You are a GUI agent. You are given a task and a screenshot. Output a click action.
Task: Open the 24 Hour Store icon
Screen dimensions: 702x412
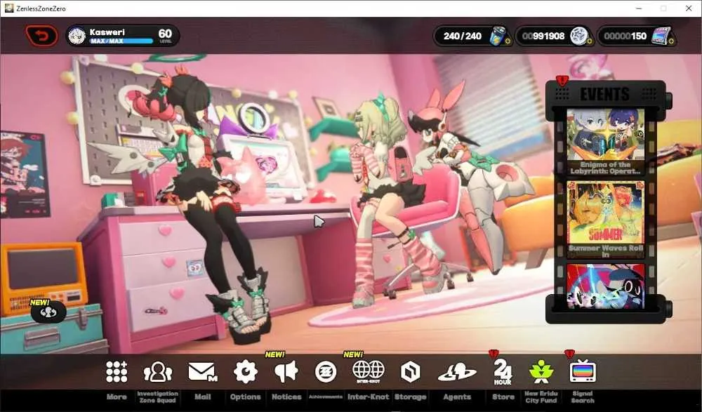pyautogui.click(x=503, y=372)
